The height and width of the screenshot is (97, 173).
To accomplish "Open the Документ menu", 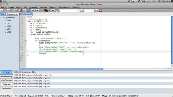I will point(34,7).
